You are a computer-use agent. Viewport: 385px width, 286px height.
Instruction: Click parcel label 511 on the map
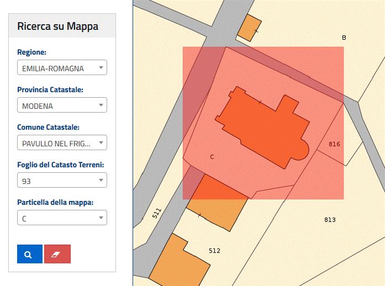point(157,213)
